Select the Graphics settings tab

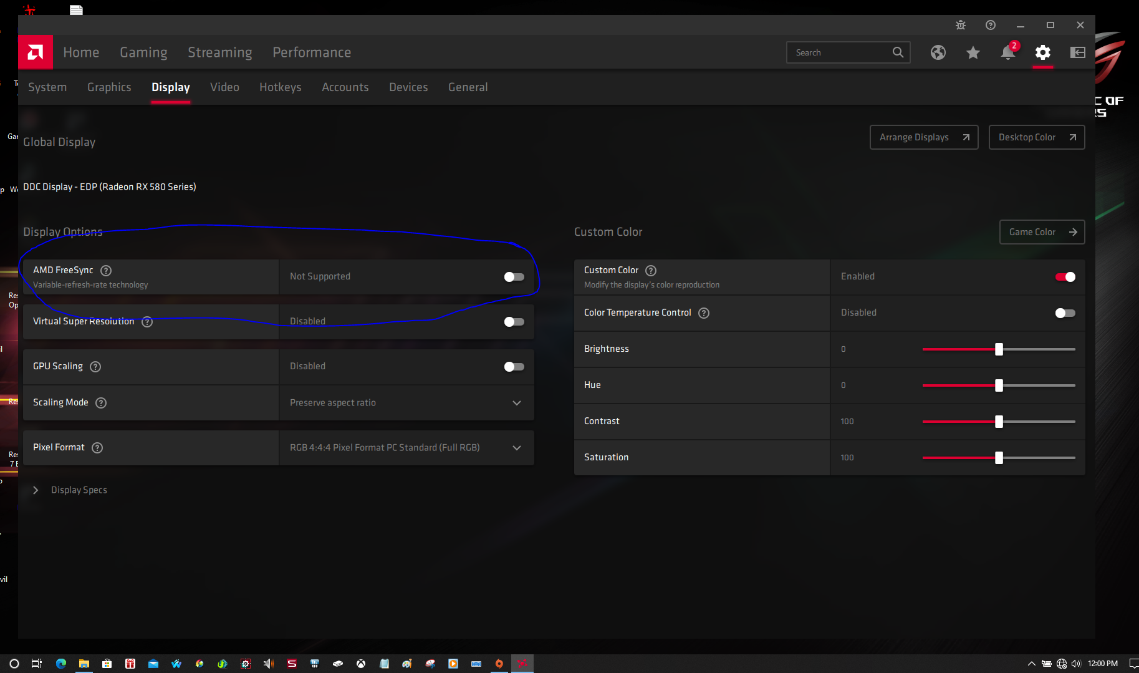(109, 87)
